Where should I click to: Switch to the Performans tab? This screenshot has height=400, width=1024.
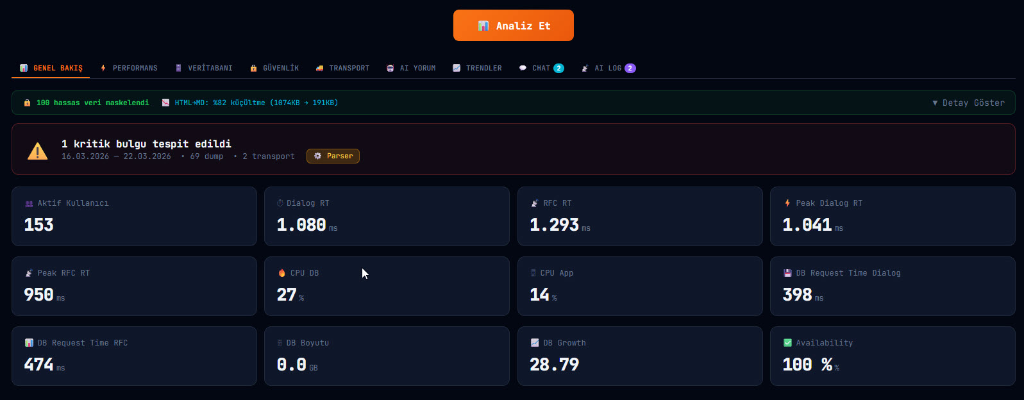128,68
